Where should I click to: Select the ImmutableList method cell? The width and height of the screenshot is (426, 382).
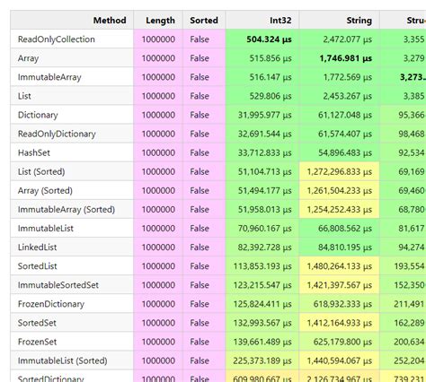(72, 228)
